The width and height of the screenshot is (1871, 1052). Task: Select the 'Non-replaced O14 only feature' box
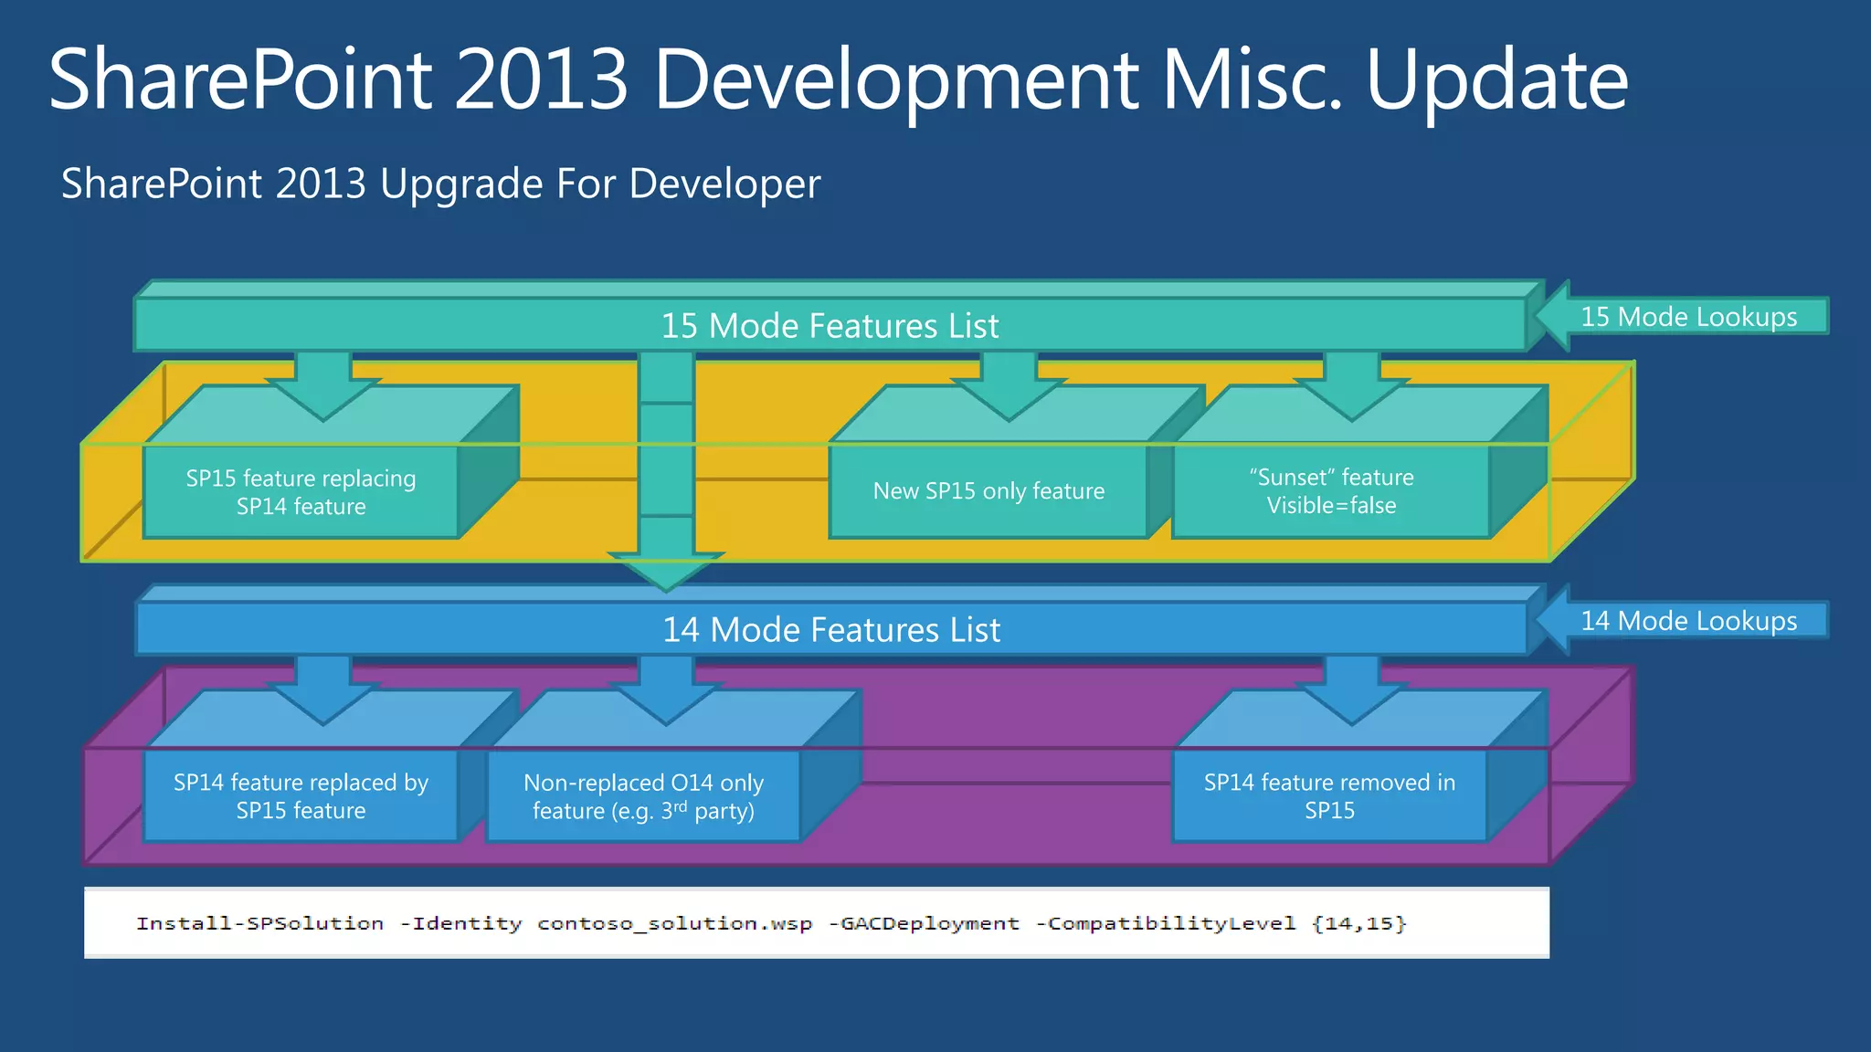pyautogui.click(x=643, y=796)
